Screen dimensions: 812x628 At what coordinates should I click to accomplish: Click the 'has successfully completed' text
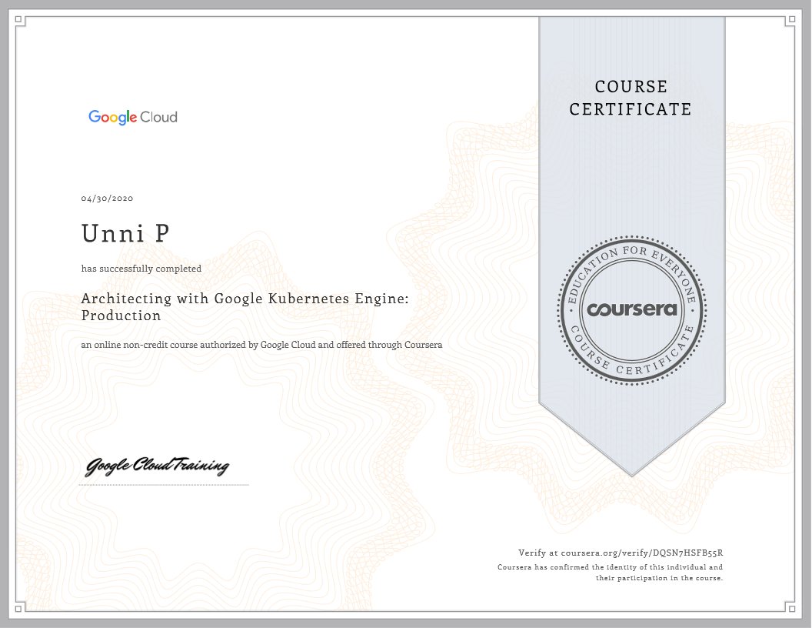click(141, 269)
